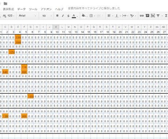Select the orange cell reading 960.
Viewport: 168px width, 139px height.
click(24, 116)
